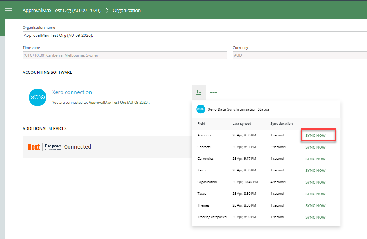
Task: Click the breadcrumb chevron before Organisation
Action: [107, 10]
